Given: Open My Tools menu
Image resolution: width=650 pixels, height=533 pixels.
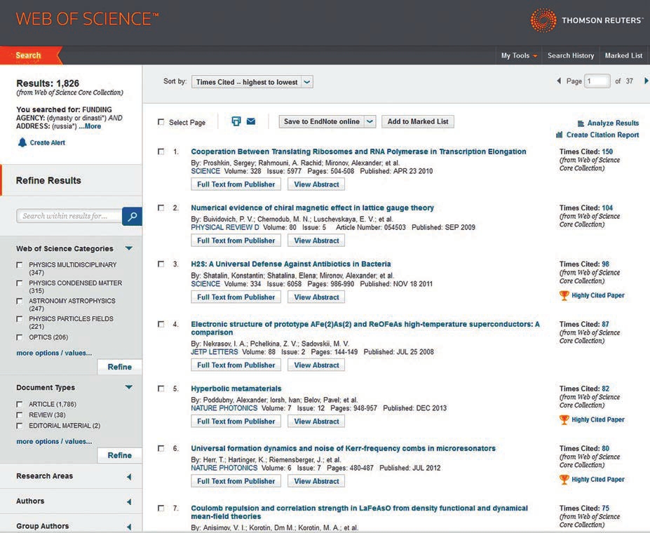Looking at the screenshot, I should point(519,55).
